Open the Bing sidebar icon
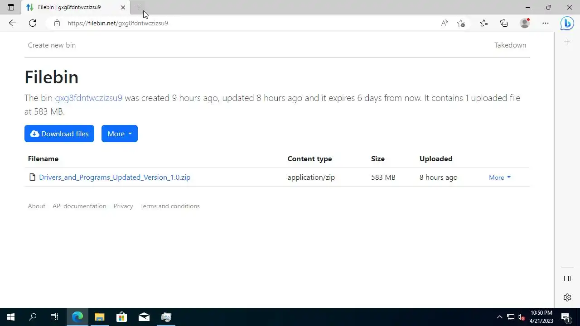The image size is (580, 326). 567,23
